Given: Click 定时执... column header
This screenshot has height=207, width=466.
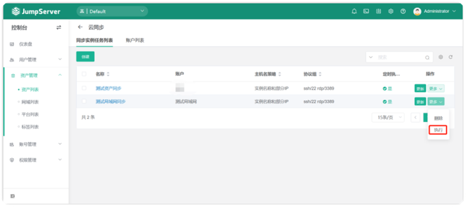Looking at the screenshot, I should [391, 74].
